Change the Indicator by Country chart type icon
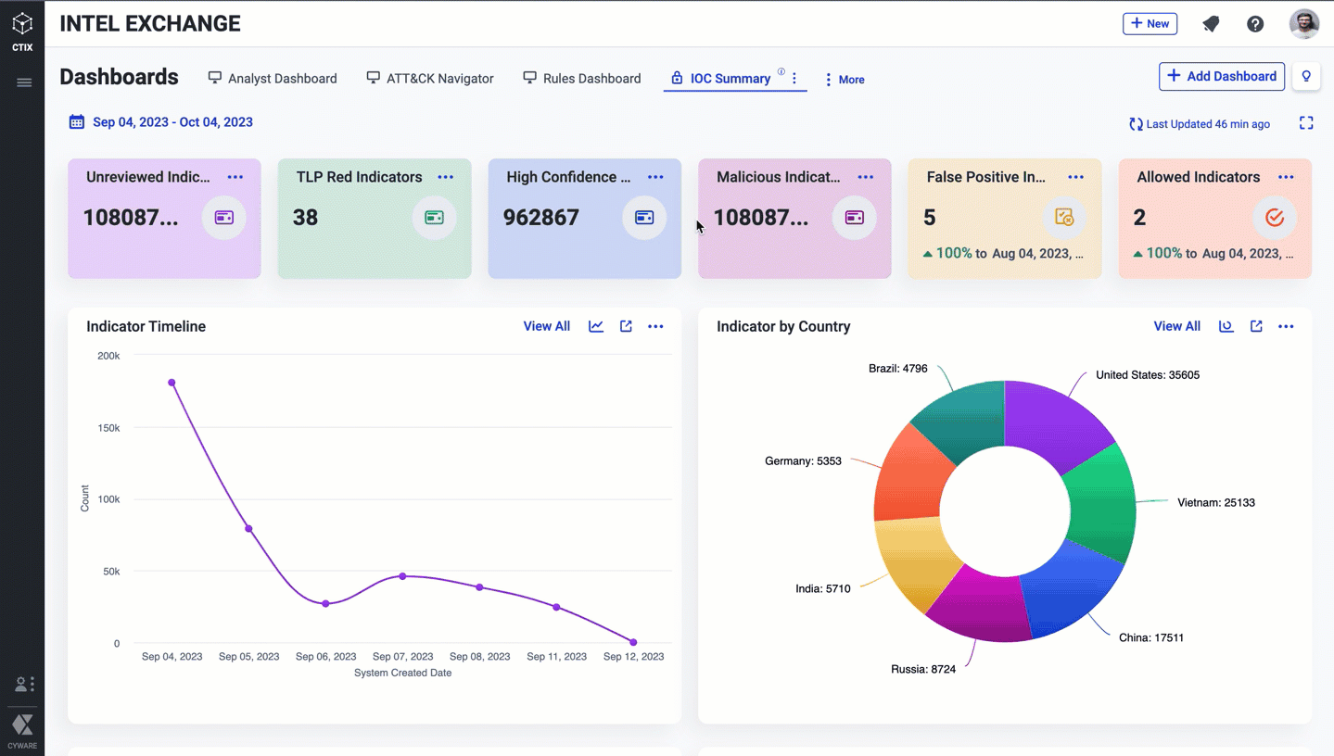This screenshot has height=756, width=1334. coord(1226,326)
